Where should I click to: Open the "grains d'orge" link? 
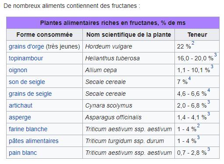click(26, 46)
